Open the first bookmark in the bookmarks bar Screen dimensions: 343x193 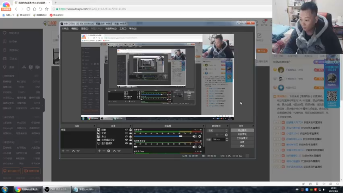coord(8,15)
